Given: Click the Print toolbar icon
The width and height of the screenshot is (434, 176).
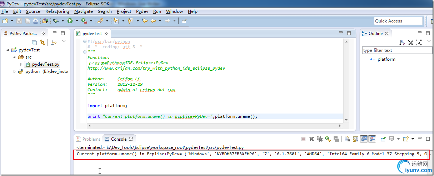Looking at the screenshot, I should 35,21.
